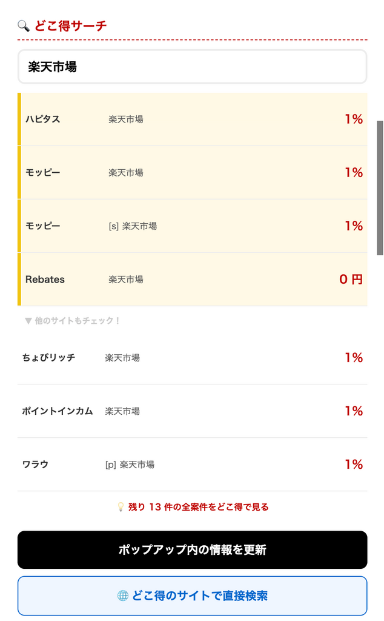Viewport: 384px width, 621px height.
Task: Click the どこ得サーチ title text
Action: tap(71, 25)
